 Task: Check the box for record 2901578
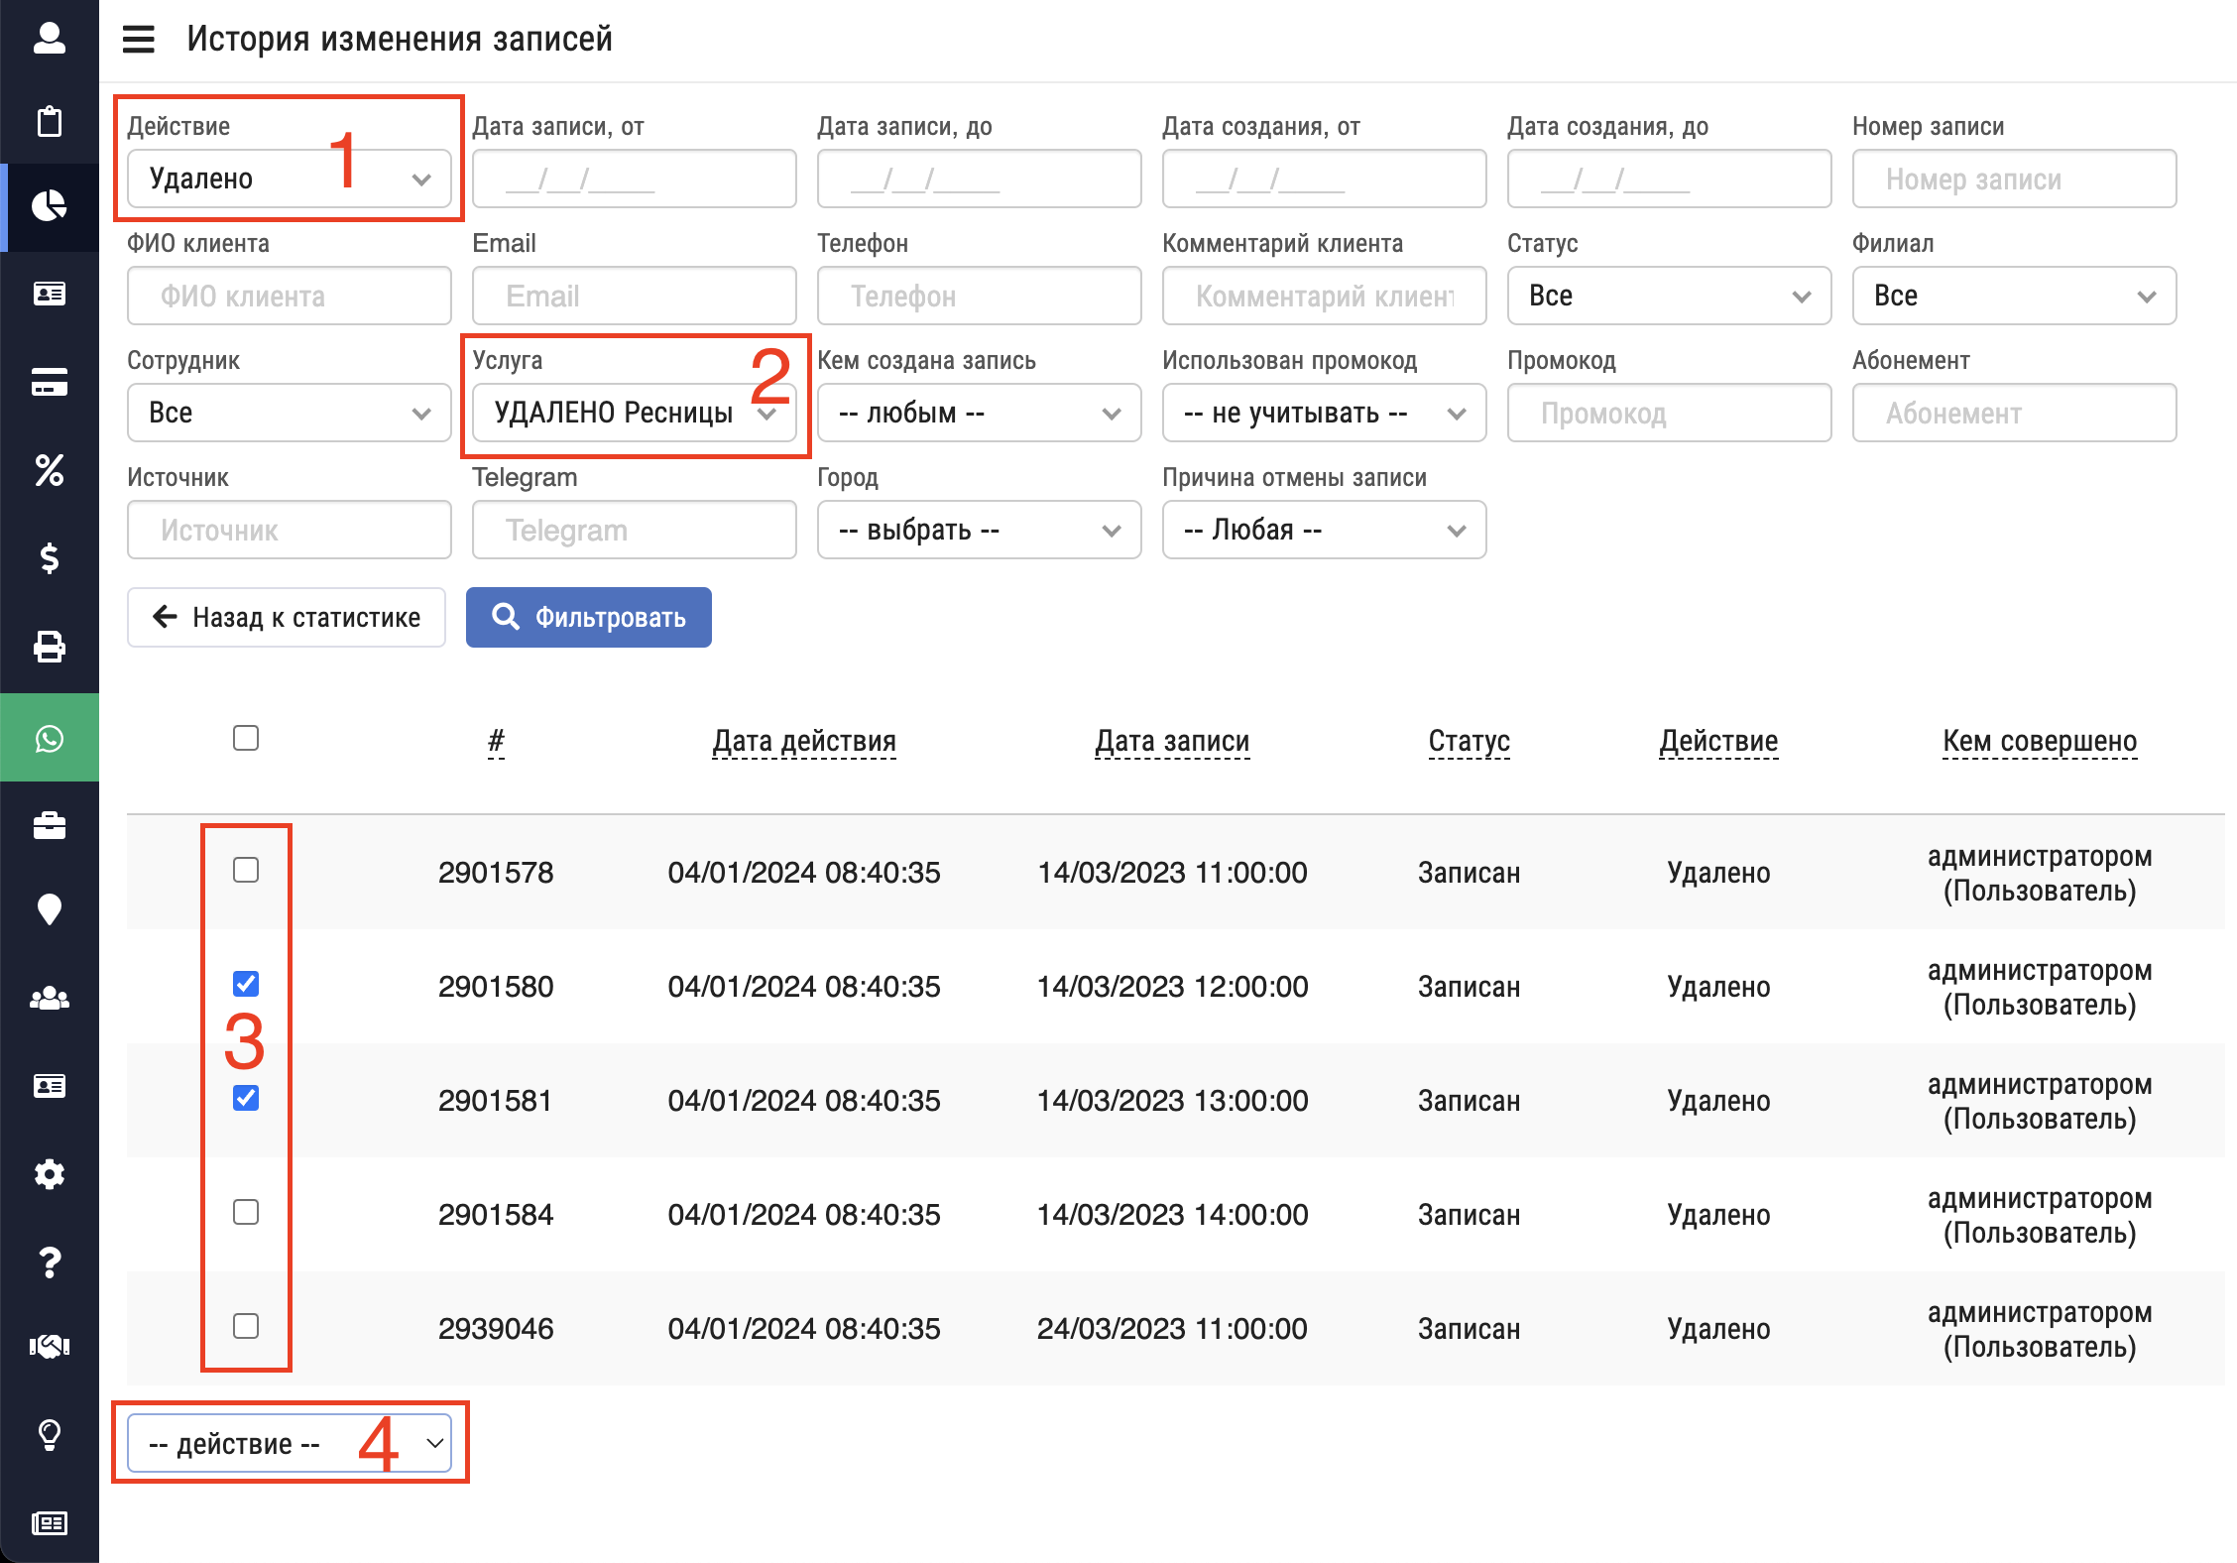click(246, 870)
